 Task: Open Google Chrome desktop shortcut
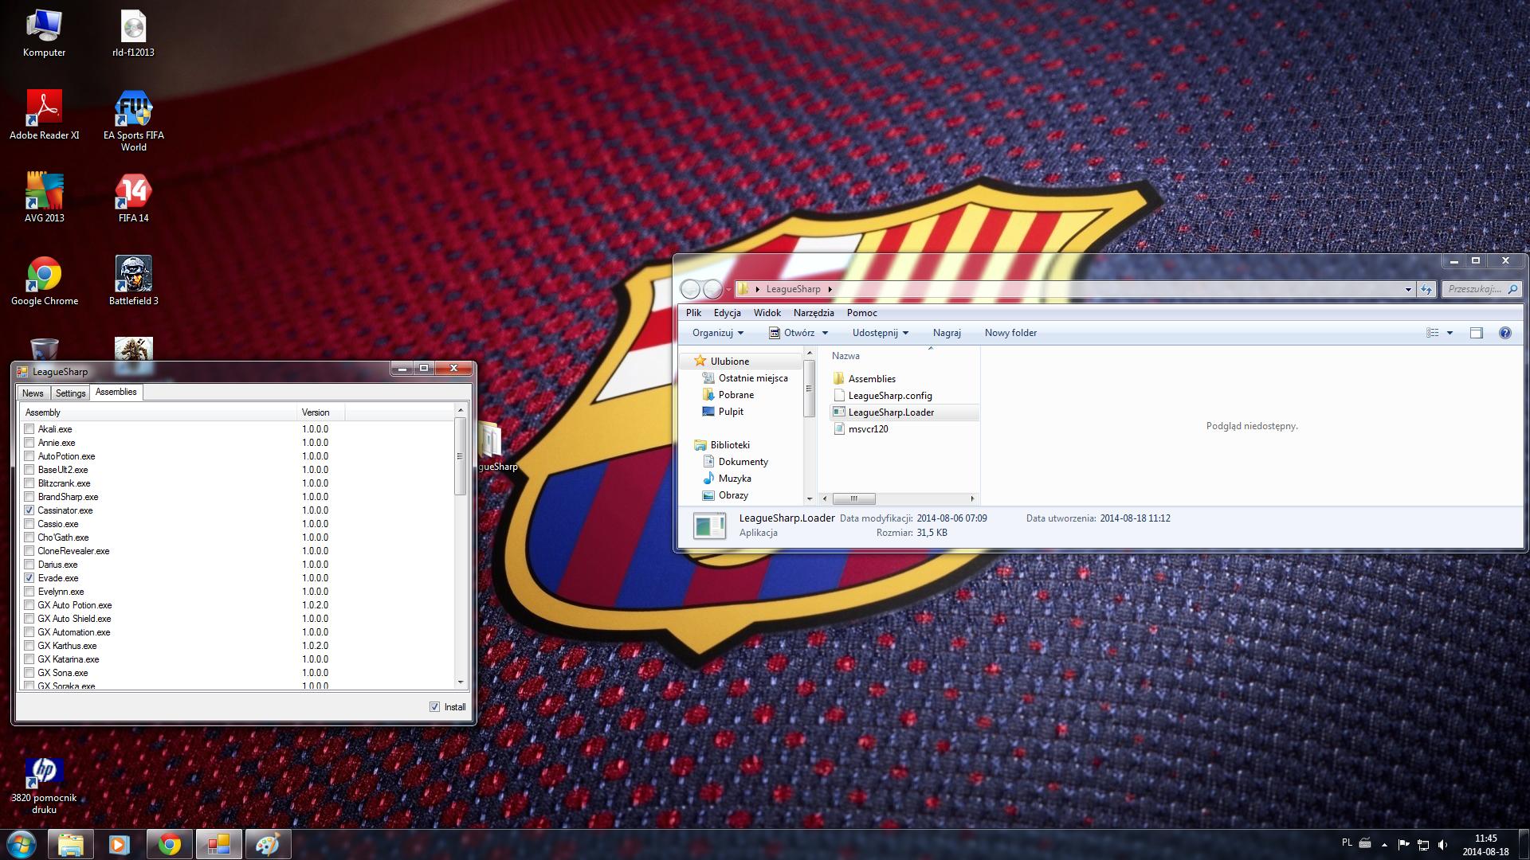(44, 281)
